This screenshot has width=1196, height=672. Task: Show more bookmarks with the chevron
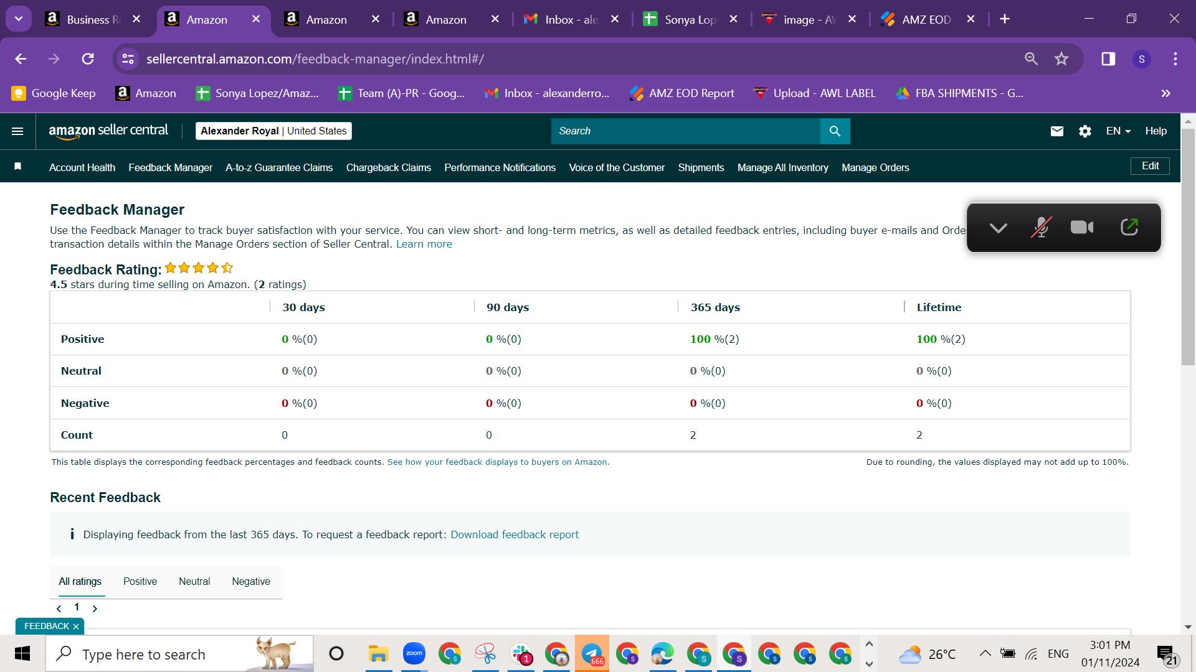(x=1166, y=93)
